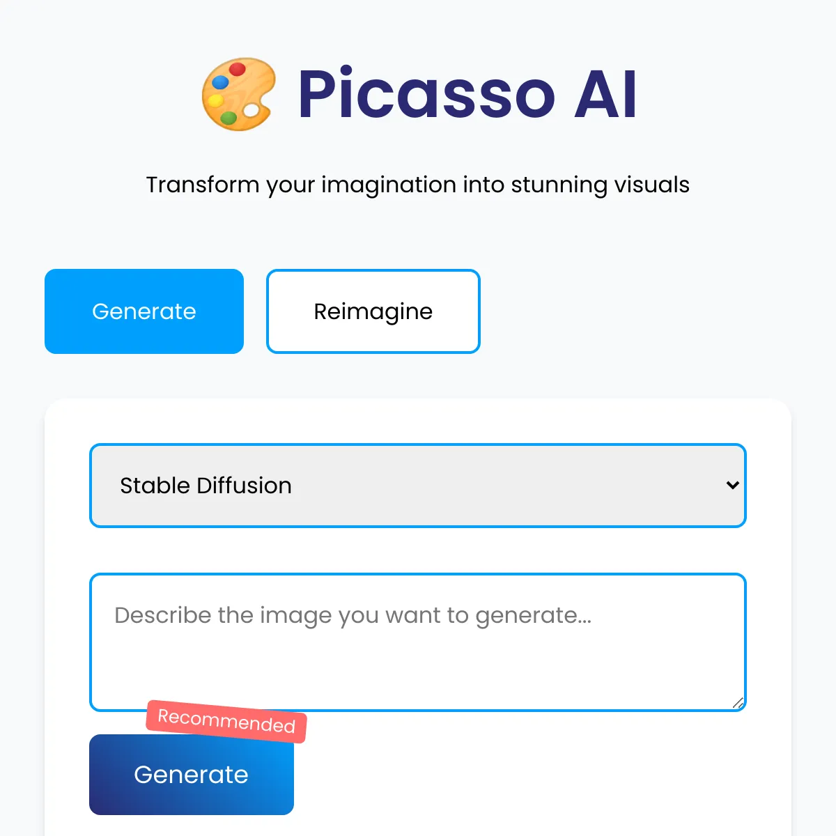Image resolution: width=836 pixels, height=836 pixels.
Task: Open the Stable Diffusion model dropdown
Action: pyautogui.click(x=418, y=486)
